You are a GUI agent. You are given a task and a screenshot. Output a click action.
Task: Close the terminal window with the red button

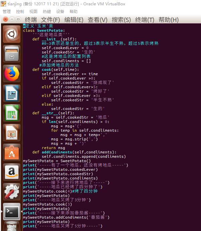5,19
